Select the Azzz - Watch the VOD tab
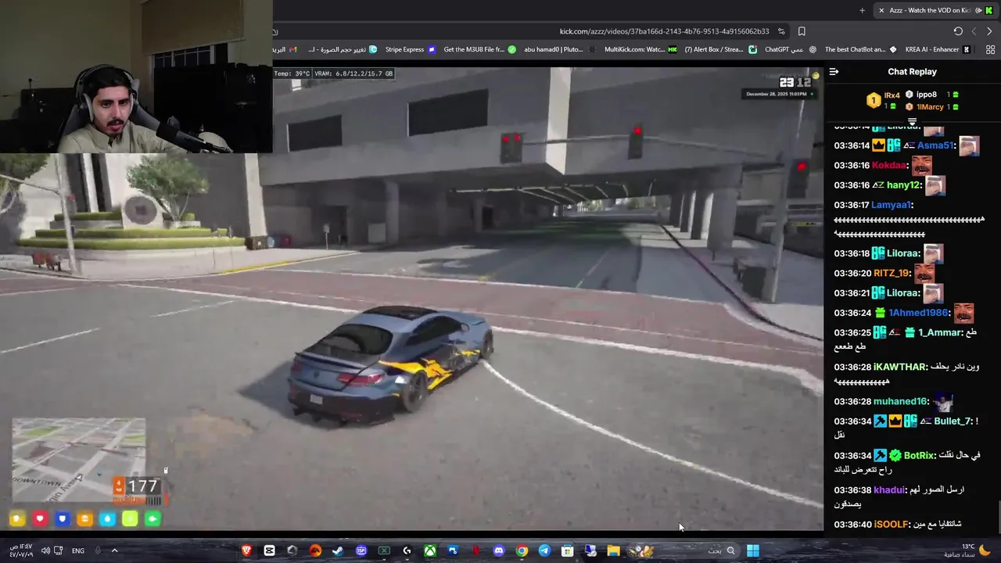The width and height of the screenshot is (1001, 563). [935, 10]
